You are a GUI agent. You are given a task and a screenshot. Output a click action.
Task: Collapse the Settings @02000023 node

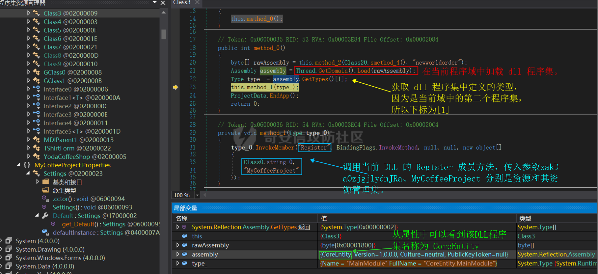pos(28,173)
